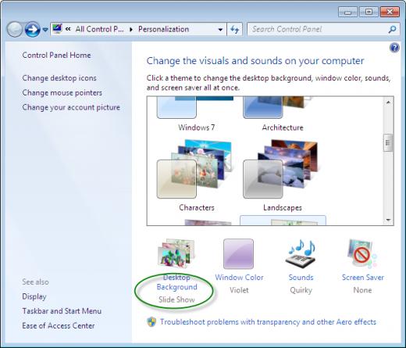Select the All Control Panel breadcrumb item
The height and width of the screenshot is (348, 406).
(99, 29)
